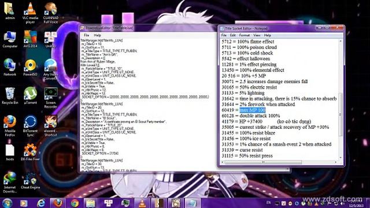Image resolution: width=370 pixels, height=208 pixels.
Task: Switch to VLC cone taskbar button
Action: (x=142, y=203)
